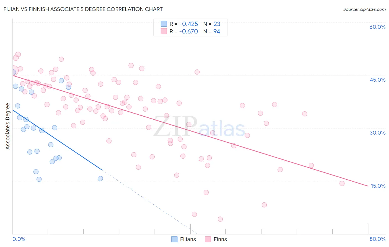389x247 pixels.
Task: Click the pink Finns legend swatch
Action: click(208, 239)
